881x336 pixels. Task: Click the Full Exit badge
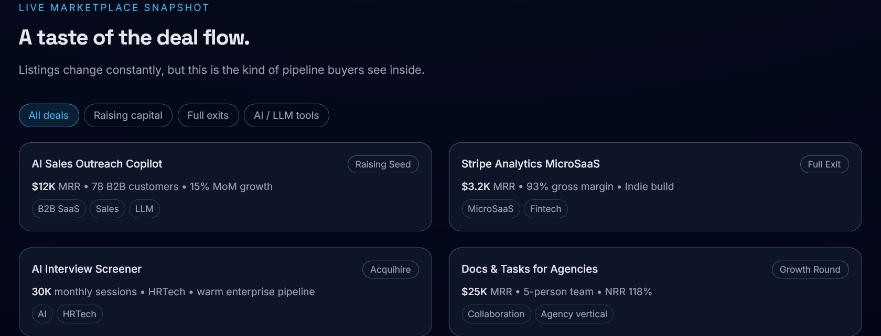pos(824,164)
